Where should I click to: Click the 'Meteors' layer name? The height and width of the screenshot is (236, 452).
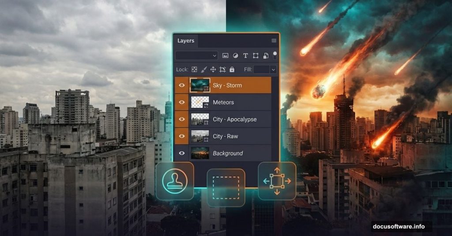click(223, 102)
